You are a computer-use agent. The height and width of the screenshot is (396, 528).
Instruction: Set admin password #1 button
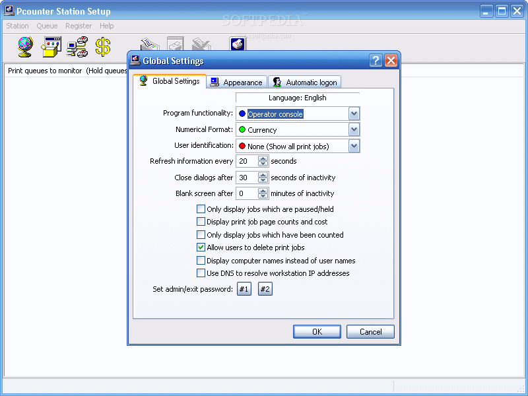tap(244, 289)
